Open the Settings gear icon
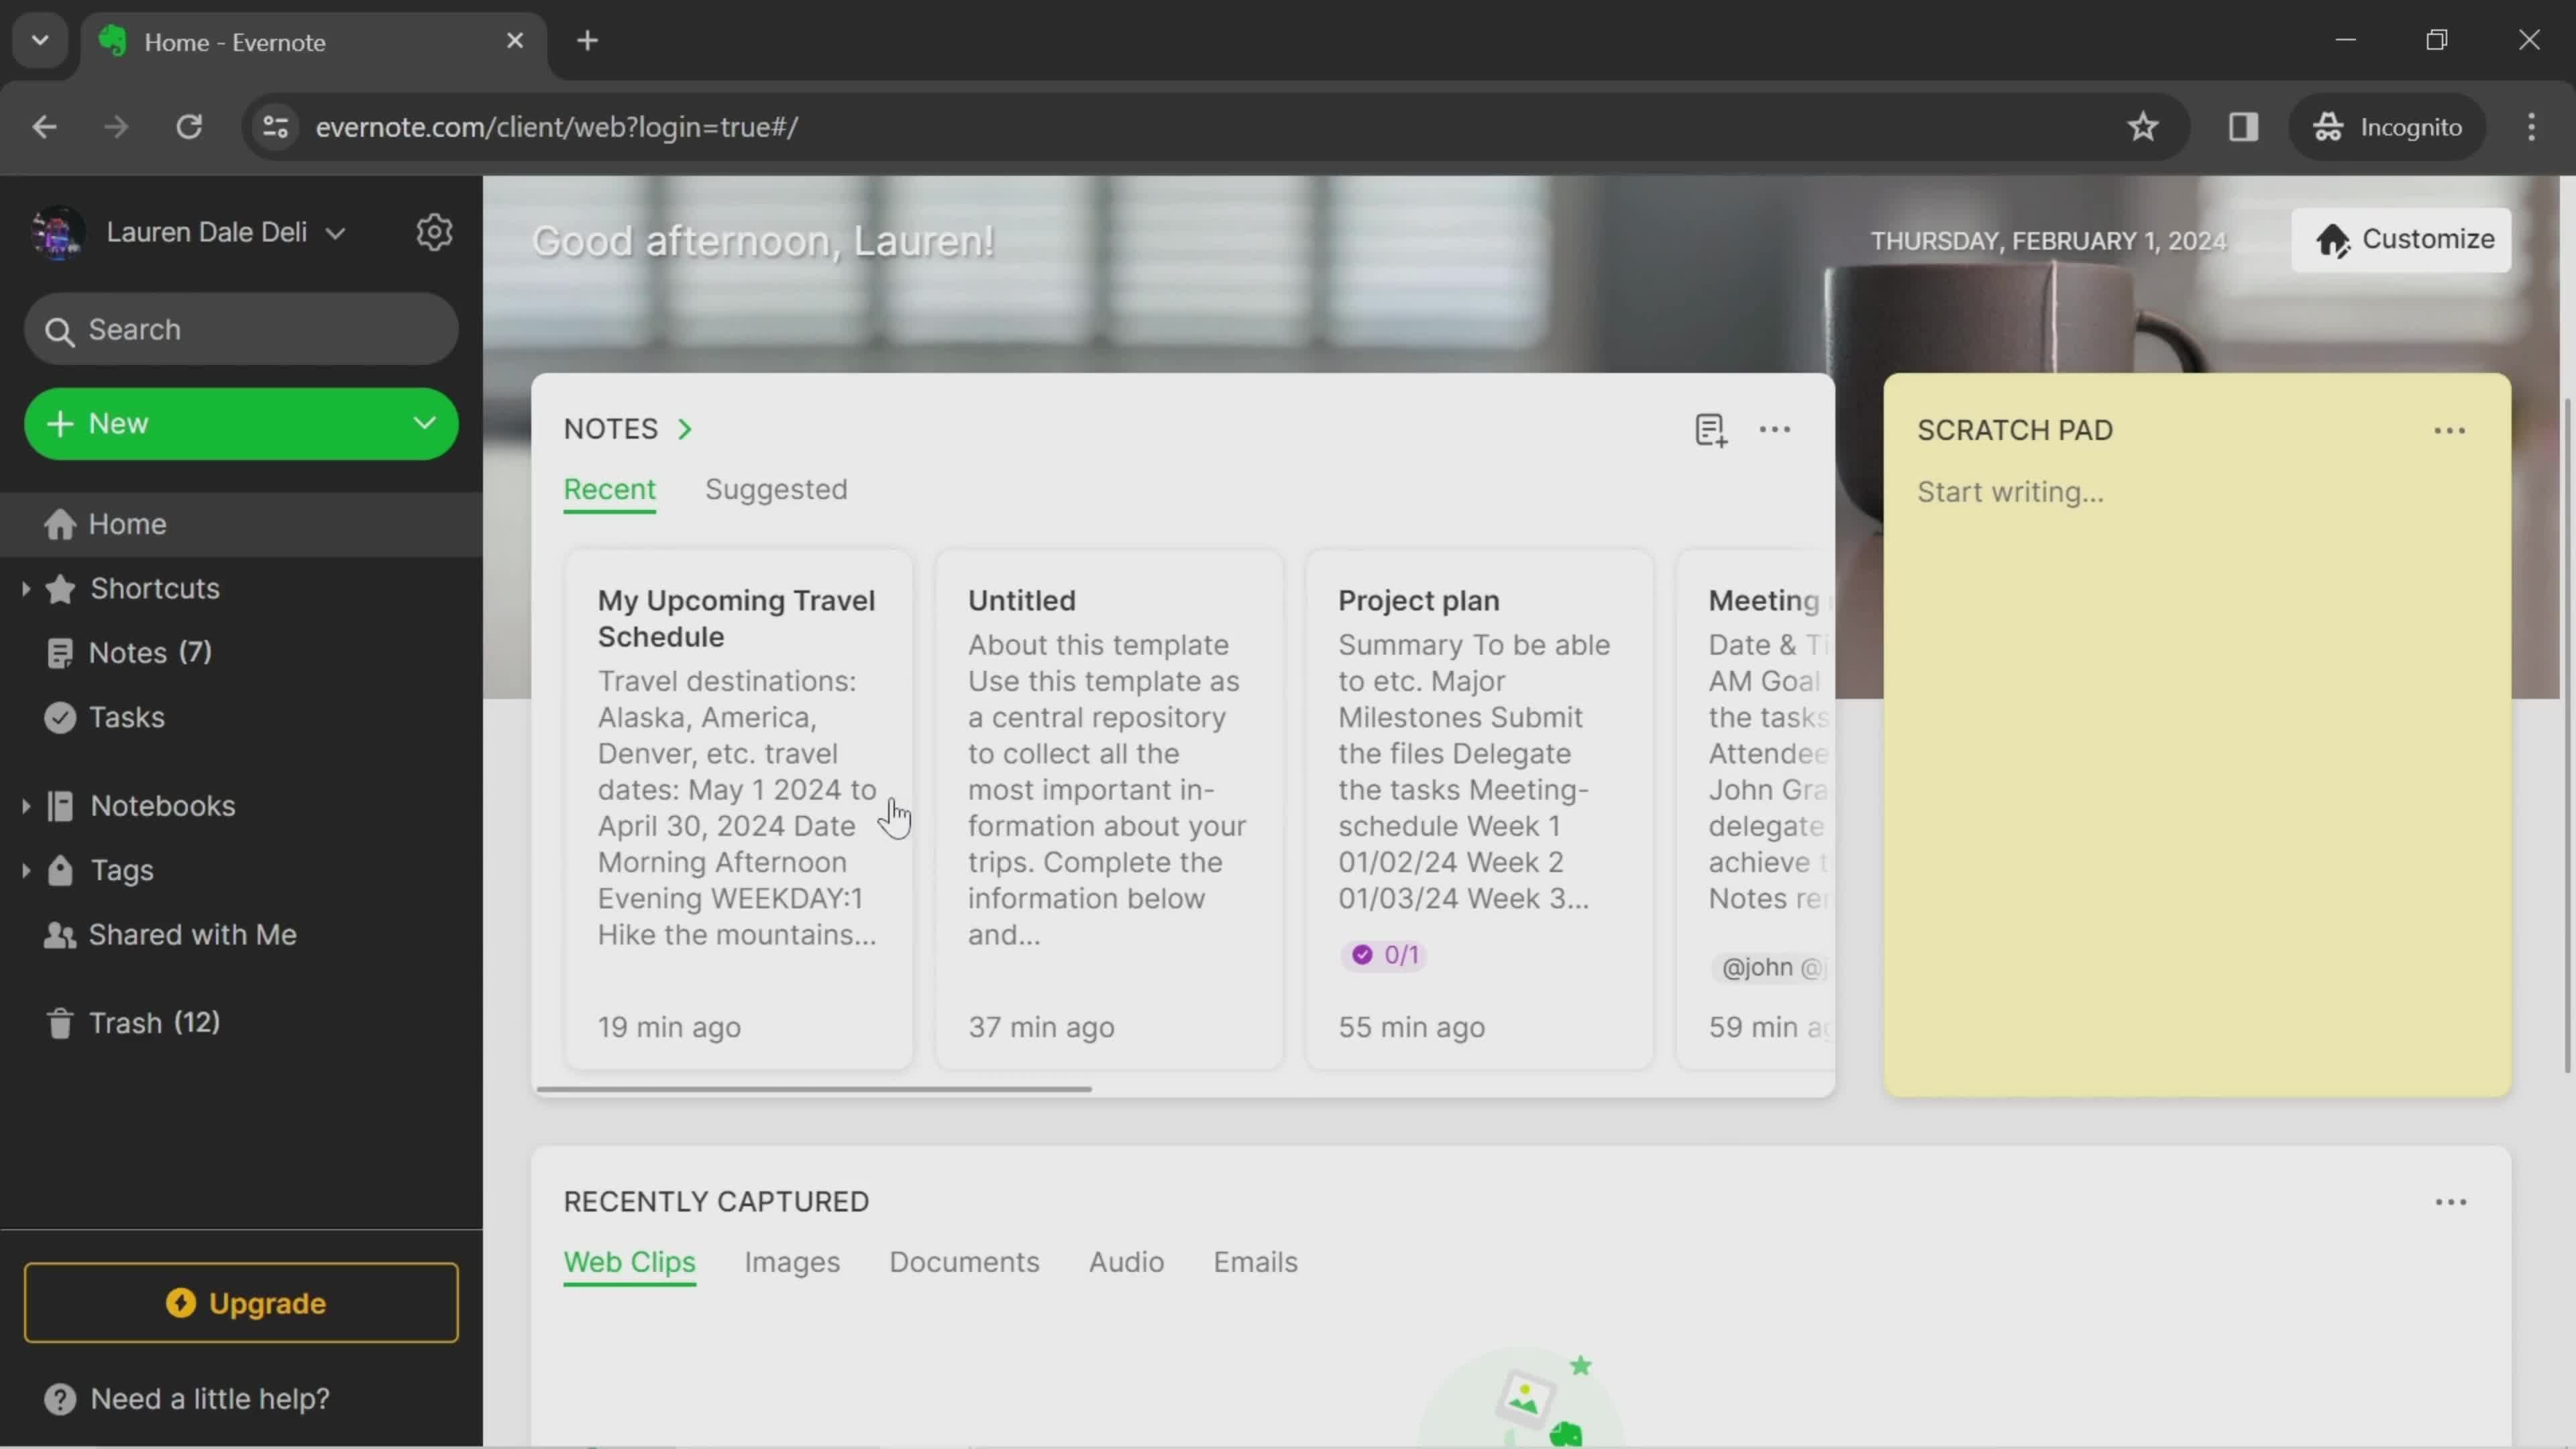The width and height of the screenshot is (2576, 1449). [x=433, y=231]
